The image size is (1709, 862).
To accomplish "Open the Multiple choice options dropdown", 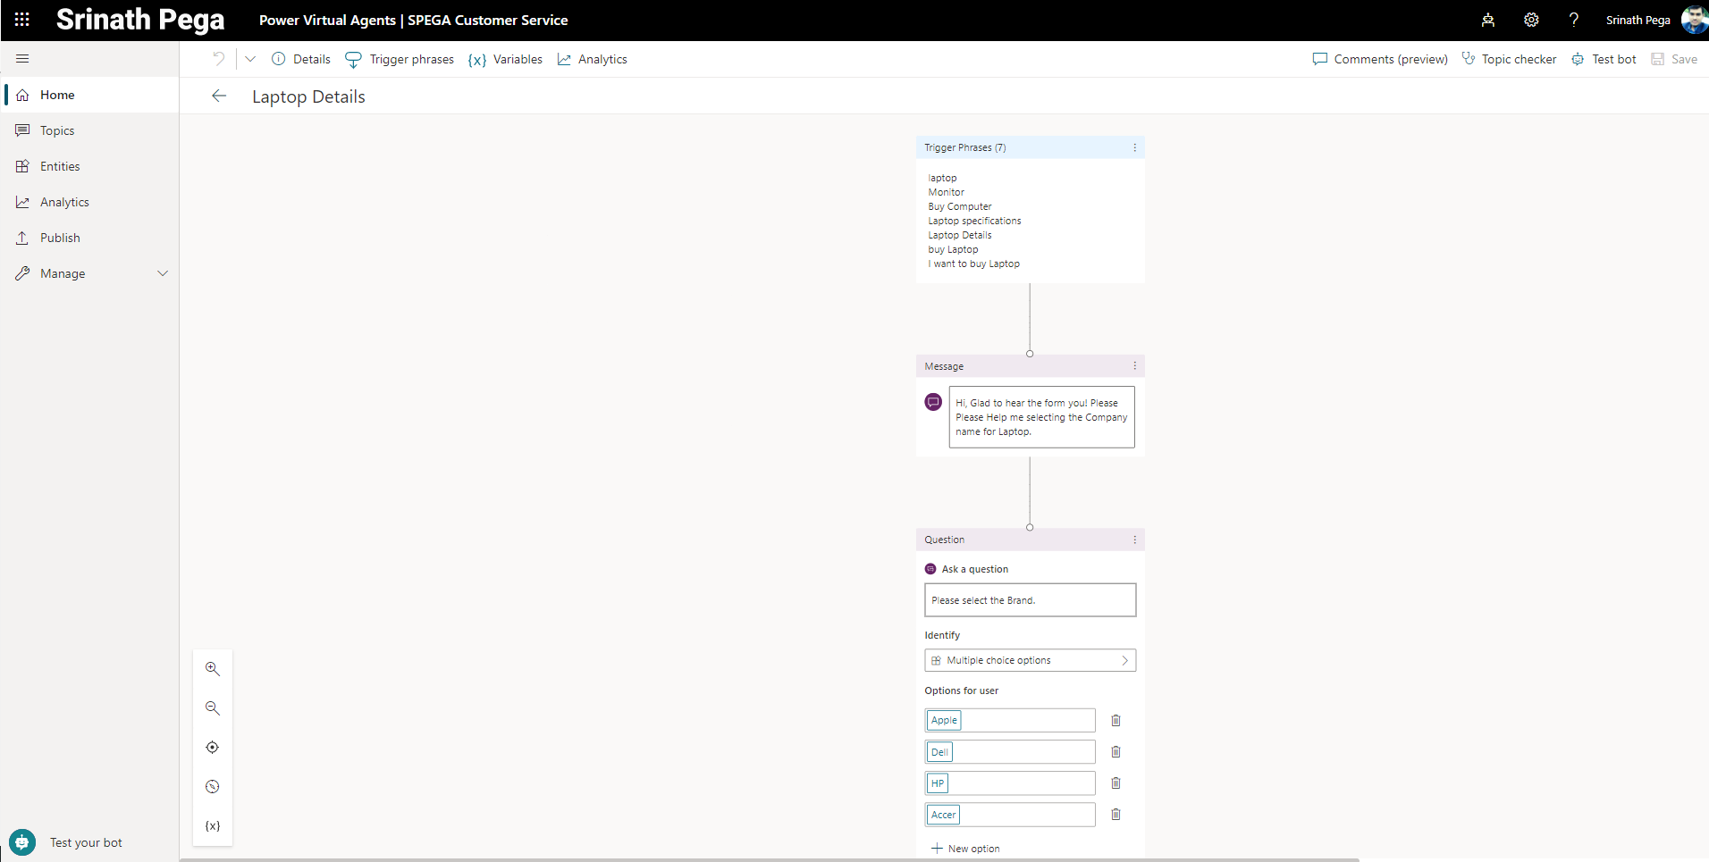I will pos(1030,660).
